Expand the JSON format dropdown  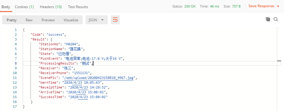click(97, 20)
